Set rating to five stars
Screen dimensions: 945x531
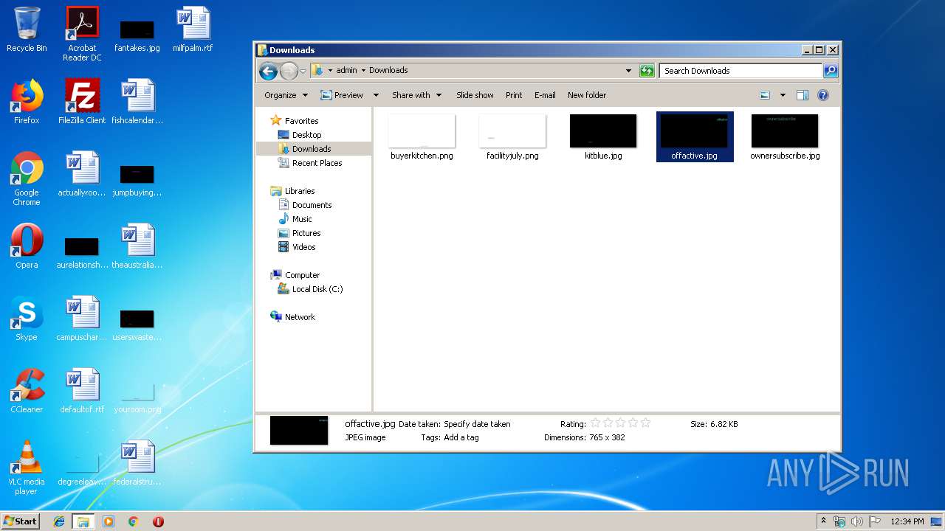click(x=645, y=423)
